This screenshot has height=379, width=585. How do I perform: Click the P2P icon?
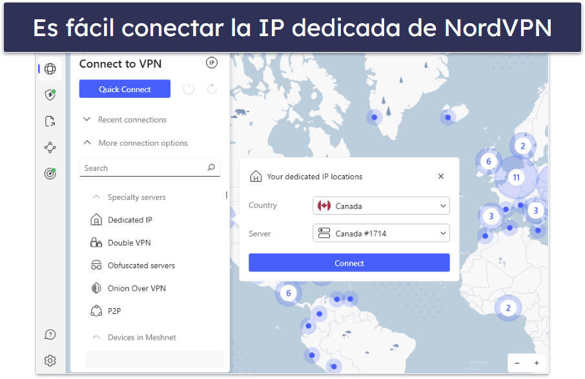click(x=96, y=311)
